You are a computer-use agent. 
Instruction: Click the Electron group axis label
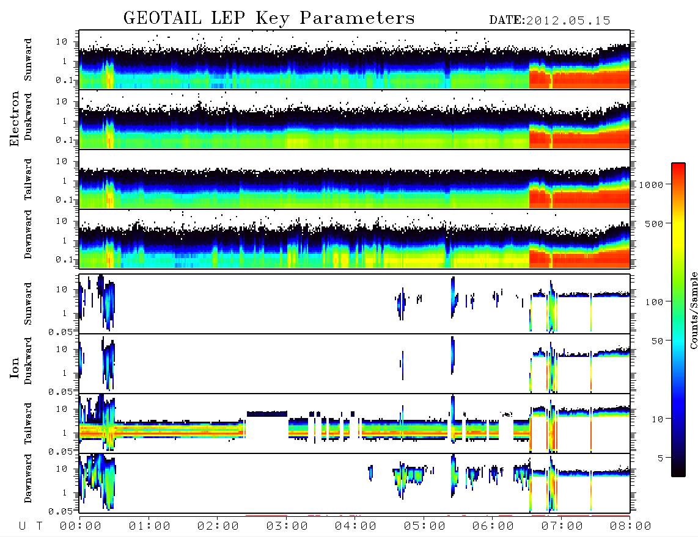coord(14,119)
